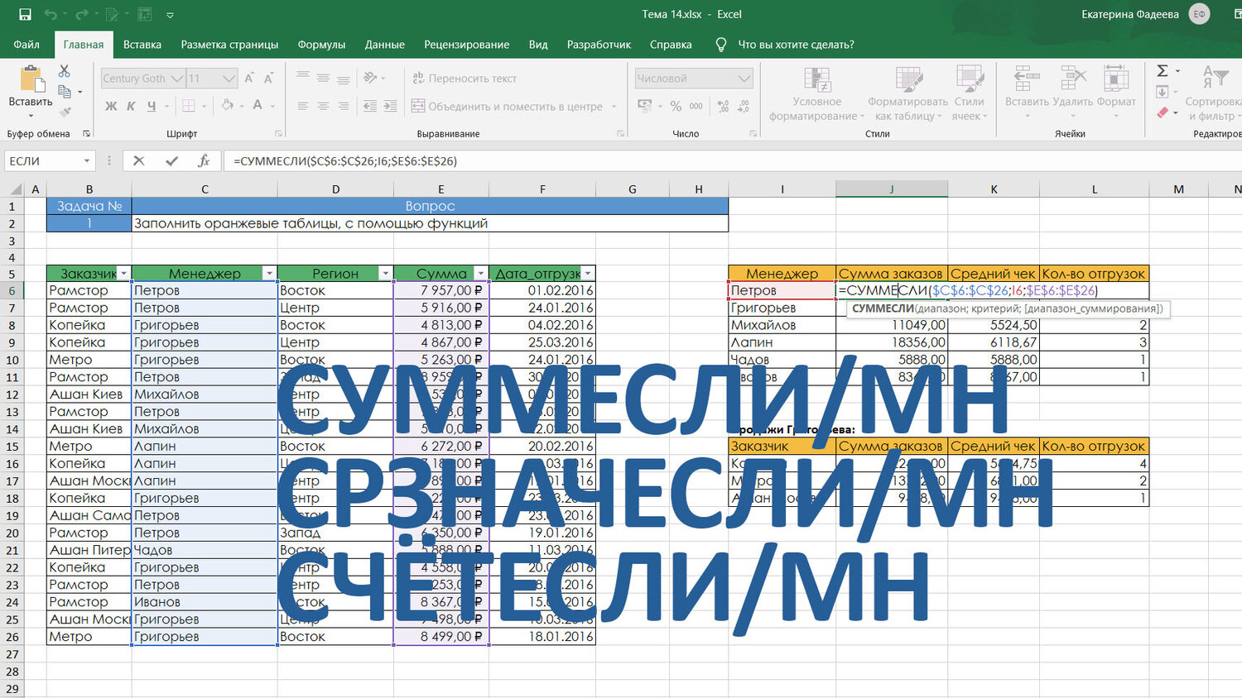The width and height of the screenshot is (1242, 698).
Task: Click the Redo arrow icon
Action: [x=81, y=14]
